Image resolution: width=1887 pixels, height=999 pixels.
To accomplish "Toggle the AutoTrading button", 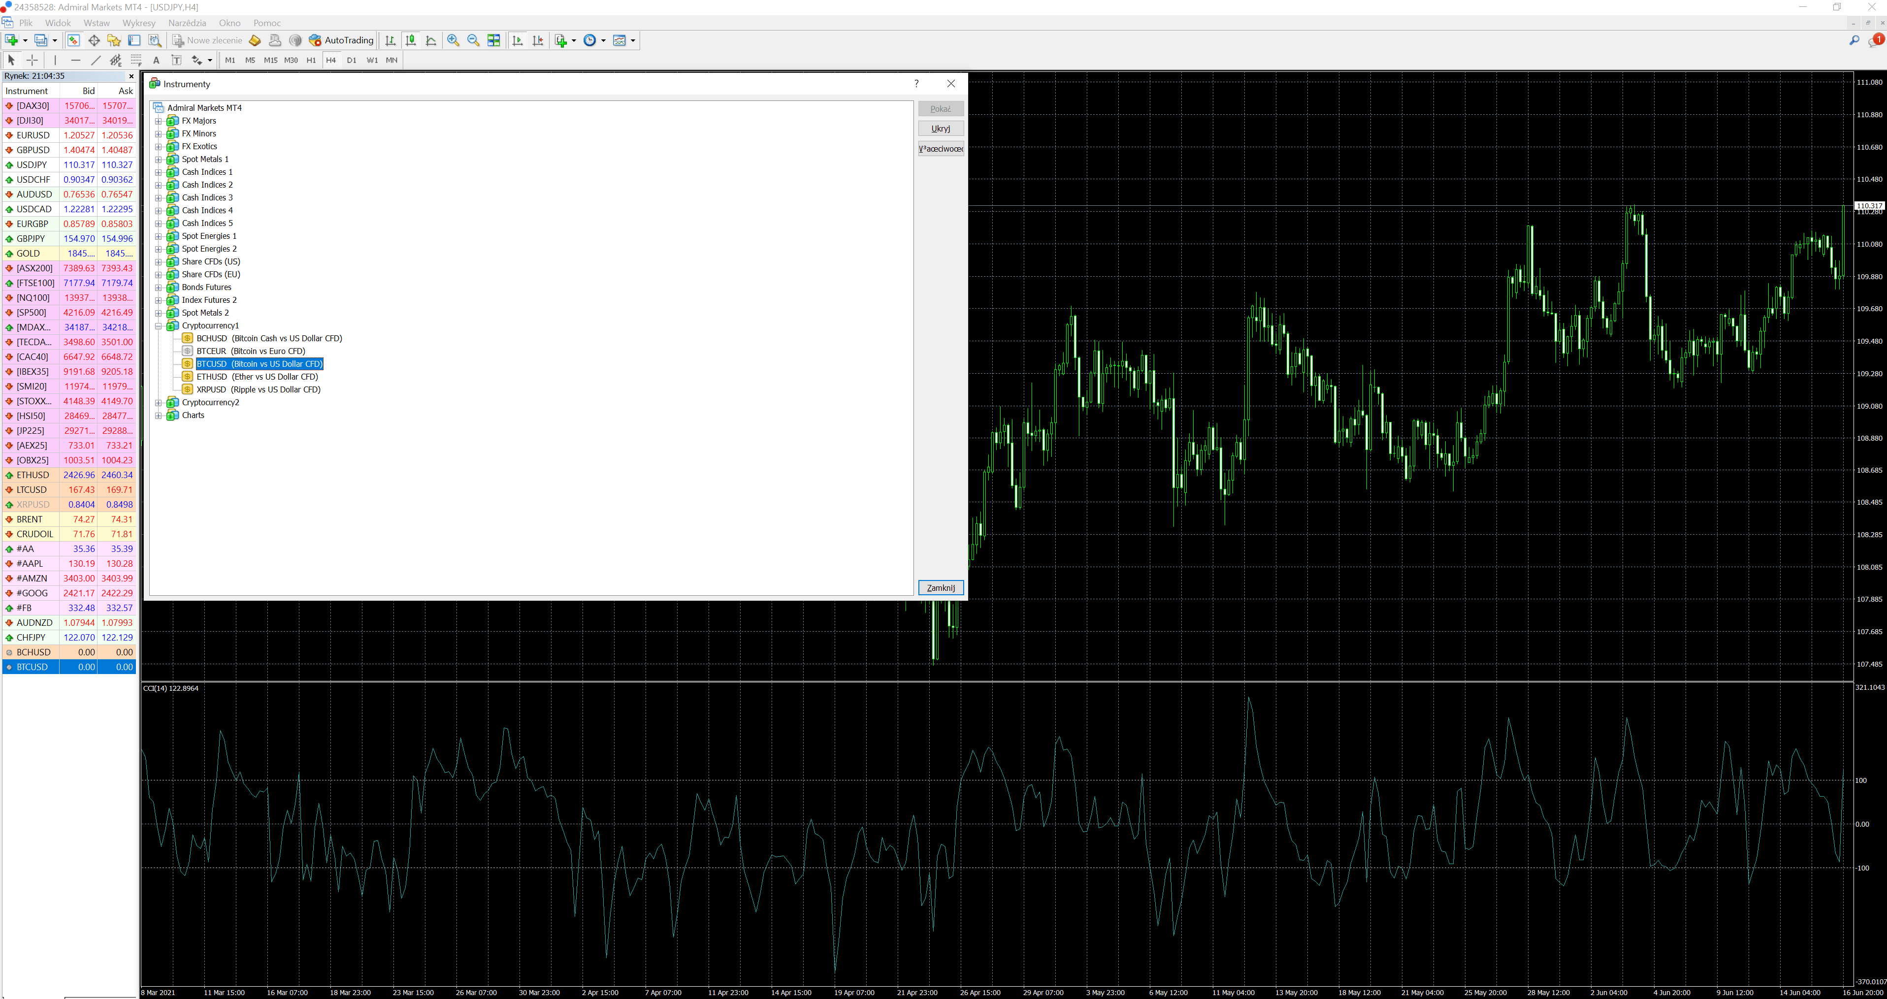I will (x=341, y=40).
